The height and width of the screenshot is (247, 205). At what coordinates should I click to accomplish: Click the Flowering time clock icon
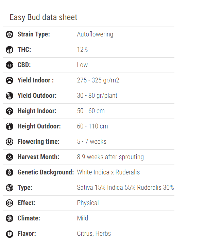(x=10, y=142)
